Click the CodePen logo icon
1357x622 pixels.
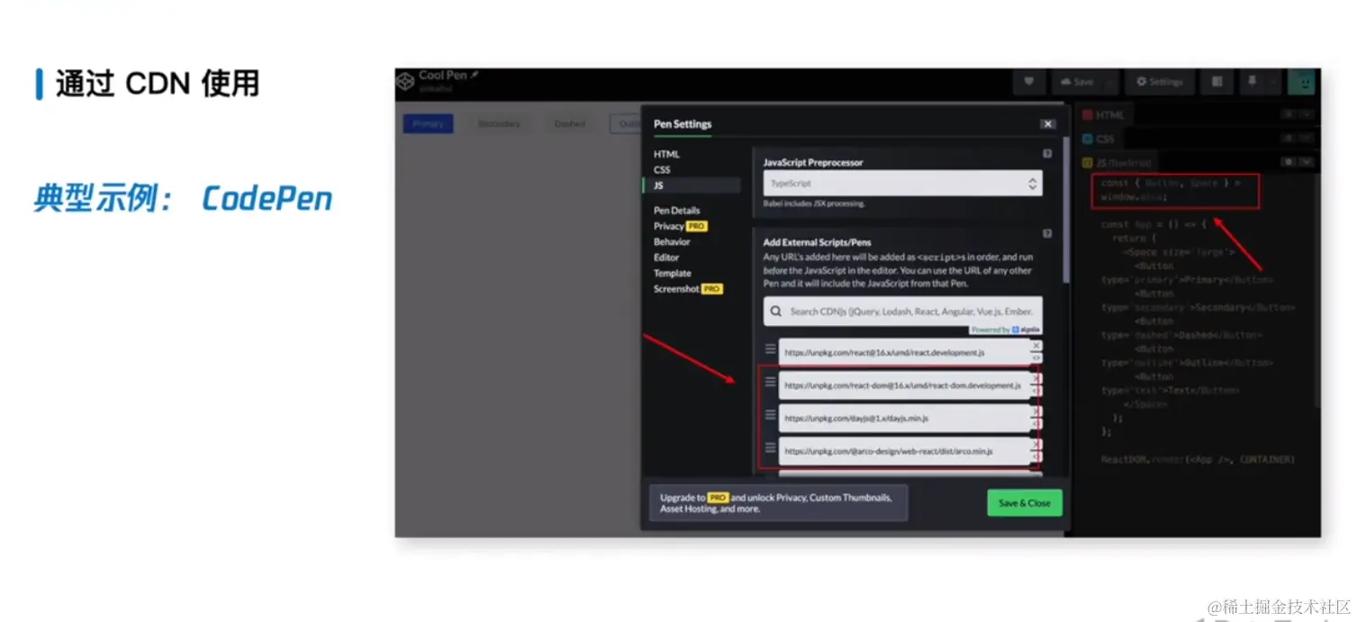point(406,81)
